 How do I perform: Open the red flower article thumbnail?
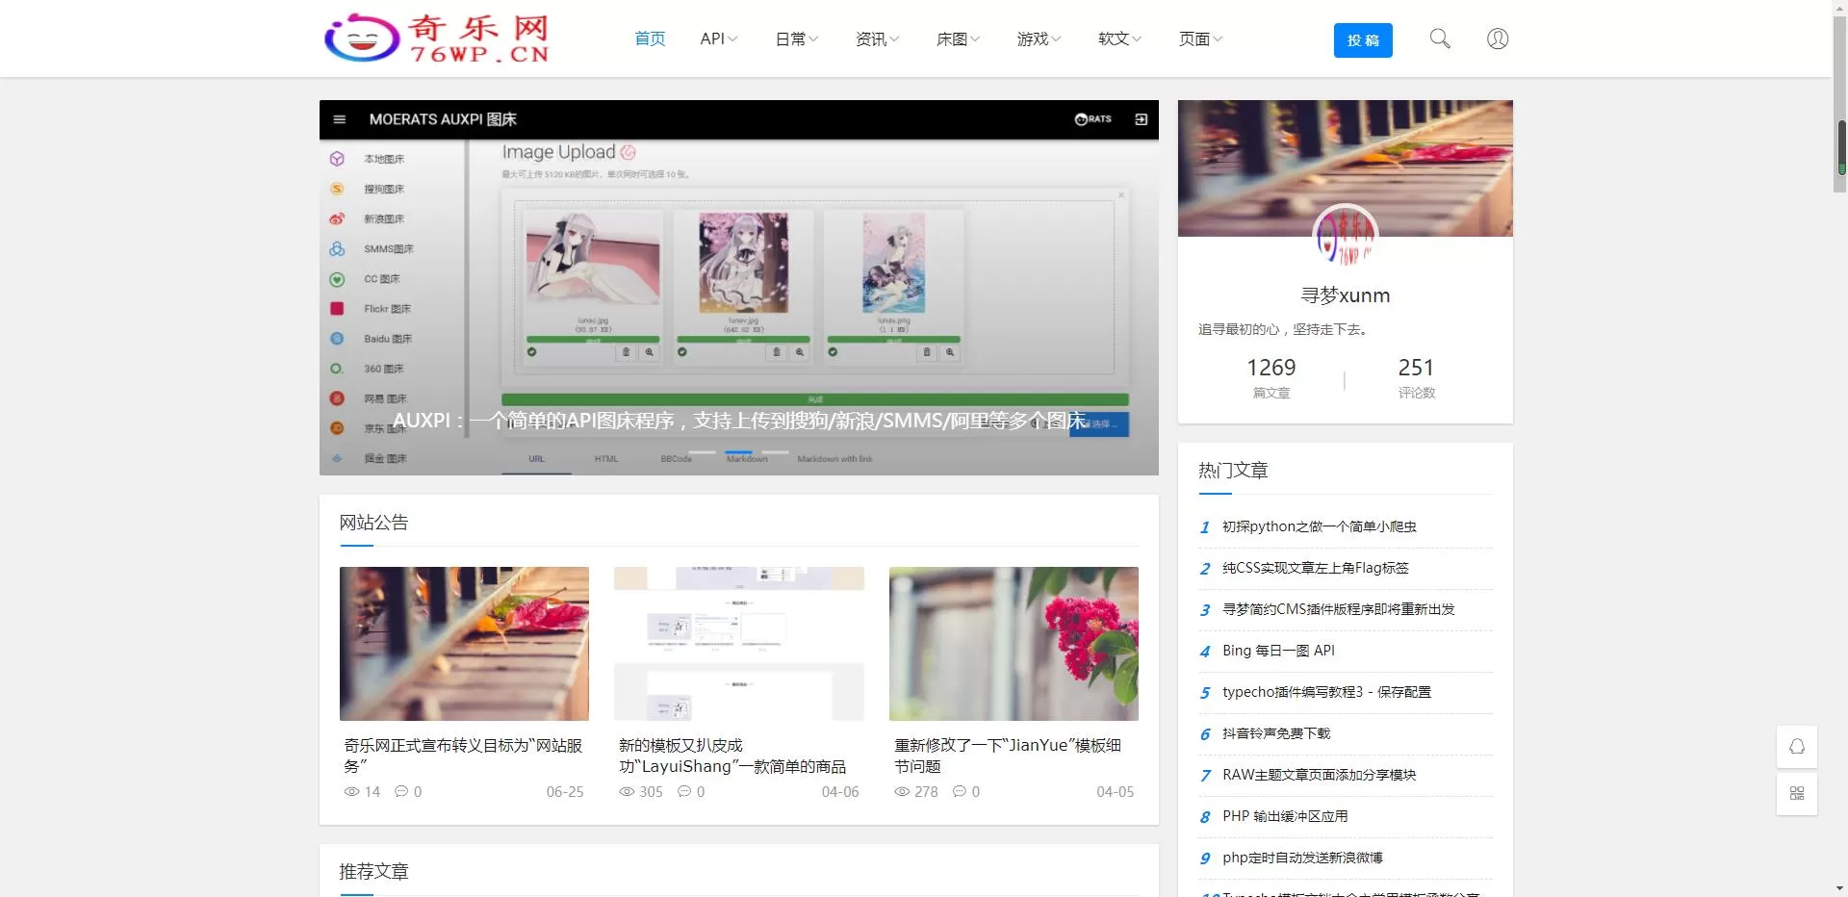click(1013, 643)
